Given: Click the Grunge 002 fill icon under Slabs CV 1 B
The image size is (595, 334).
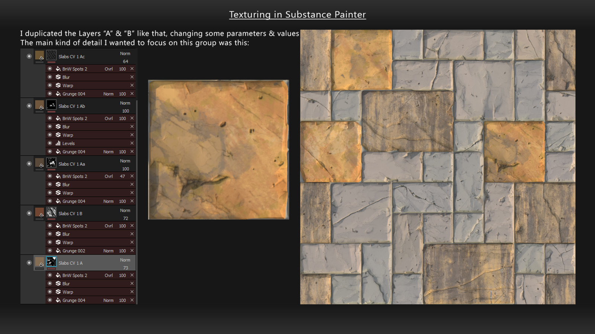Looking at the screenshot, I should pos(58,251).
